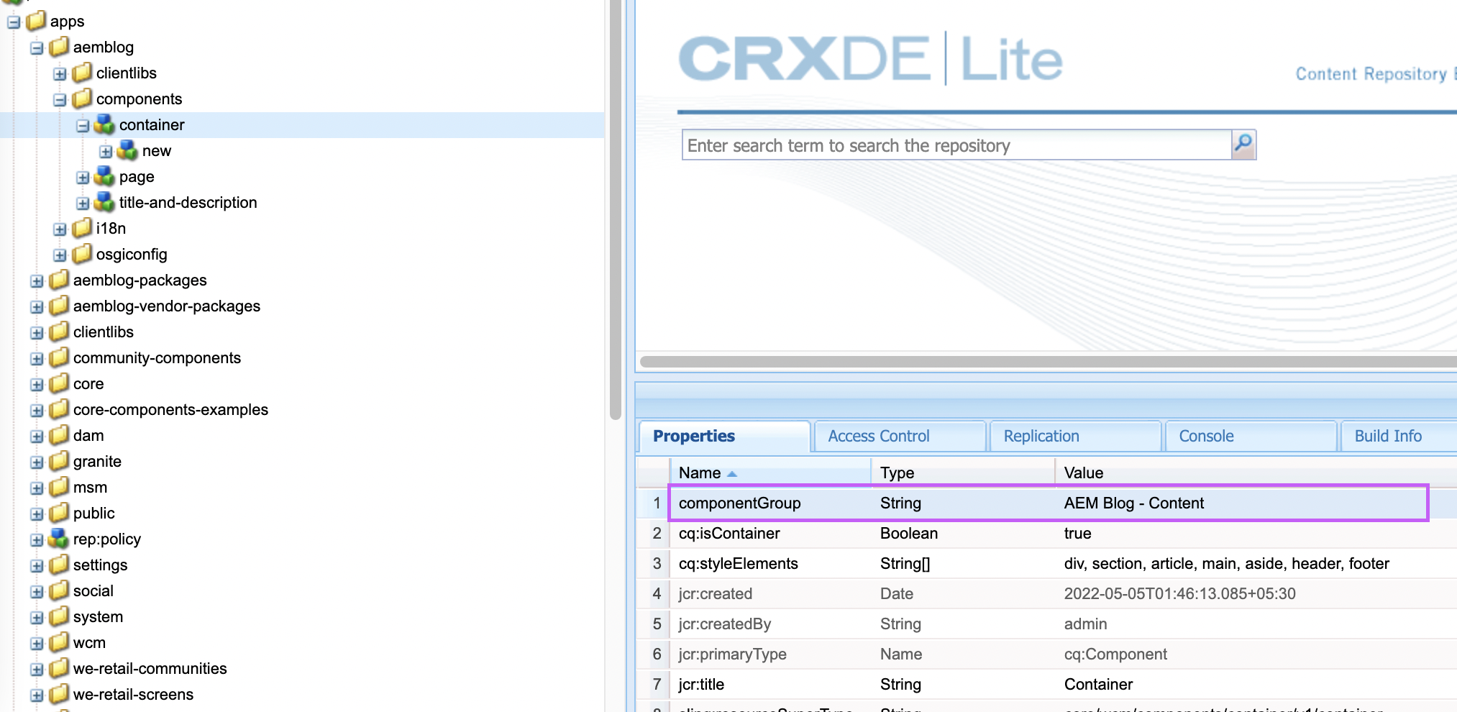Click the public folder icon
The width and height of the screenshot is (1457, 712).
click(59, 513)
